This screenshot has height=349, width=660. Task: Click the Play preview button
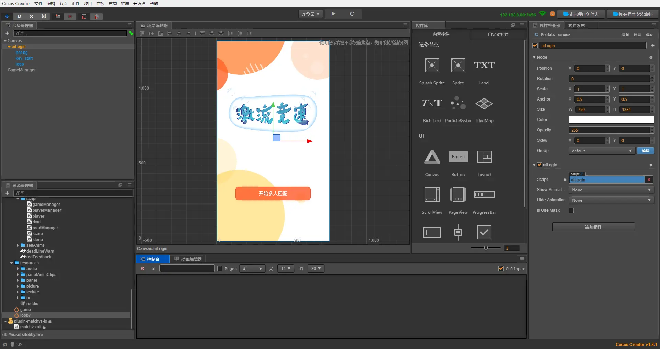point(333,14)
